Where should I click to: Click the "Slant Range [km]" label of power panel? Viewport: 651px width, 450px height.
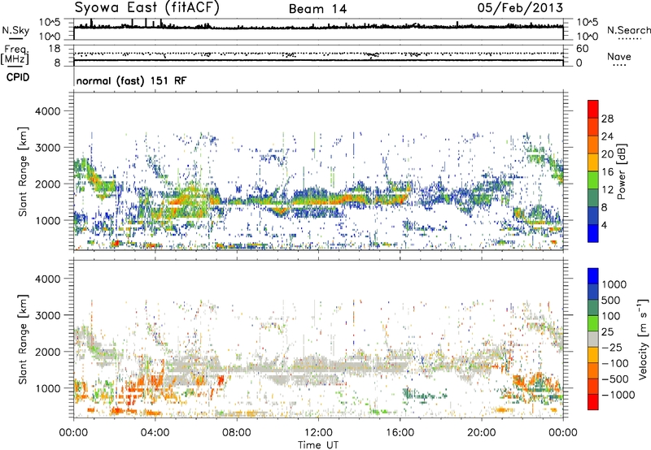click(x=23, y=171)
